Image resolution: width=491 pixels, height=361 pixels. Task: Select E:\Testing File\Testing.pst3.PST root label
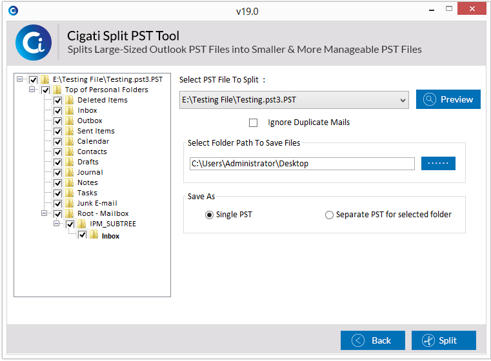108,79
